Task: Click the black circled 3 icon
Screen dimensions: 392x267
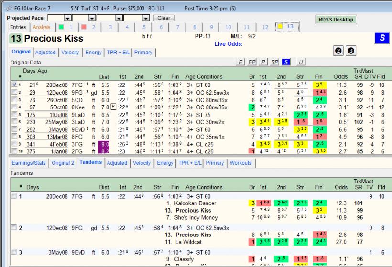Action: (351, 51)
